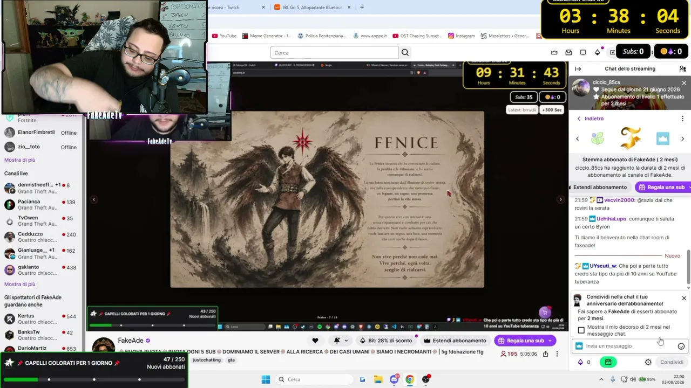The height and width of the screenshot is (388, 691).
Task: Open the Meme Generator bookmark
Action: tap(267, 36)
